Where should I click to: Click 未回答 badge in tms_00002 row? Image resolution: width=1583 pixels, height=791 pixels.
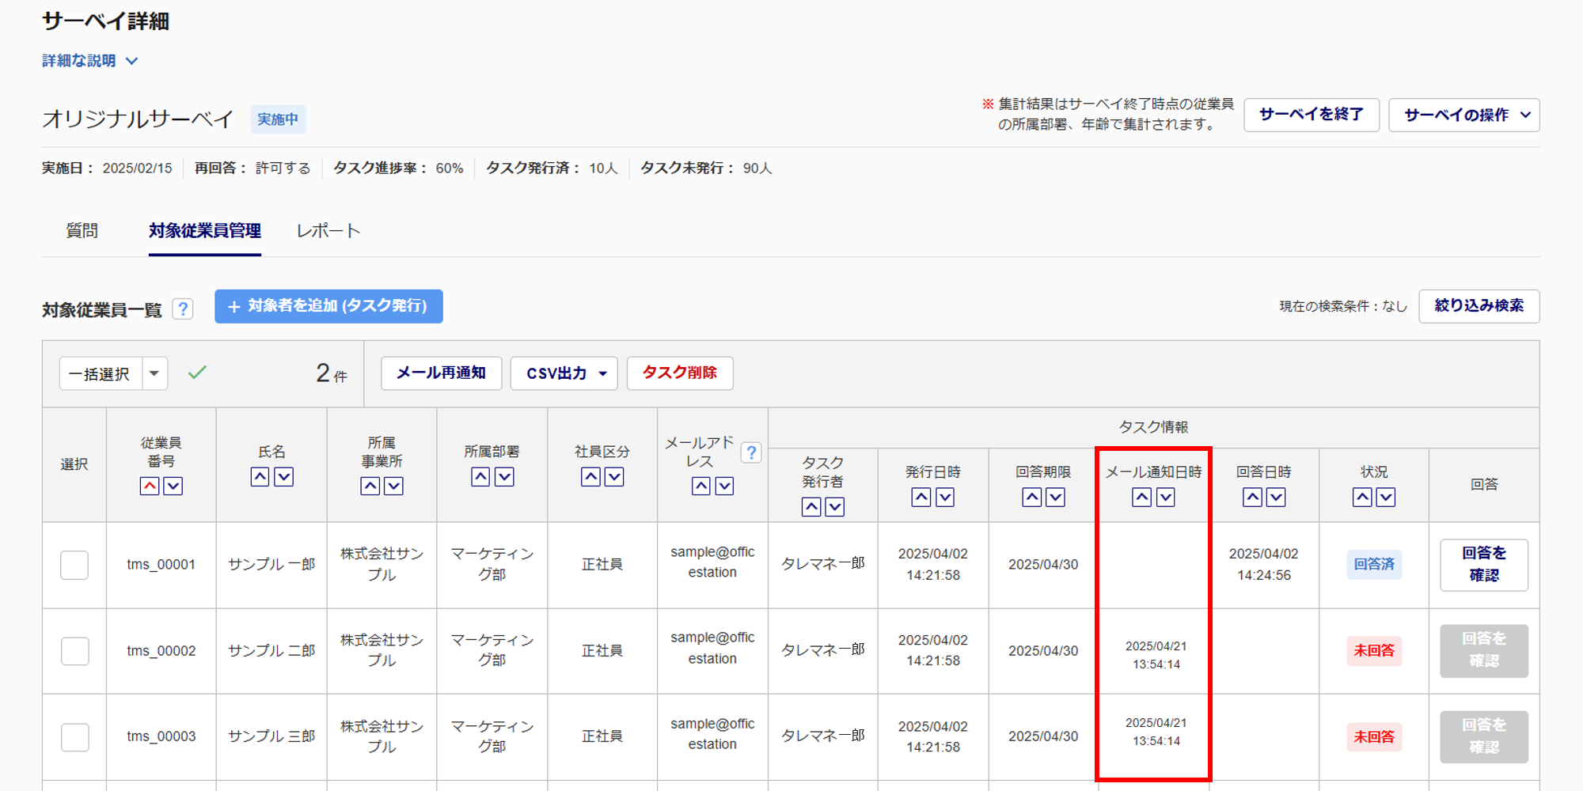pos(1374,651)
